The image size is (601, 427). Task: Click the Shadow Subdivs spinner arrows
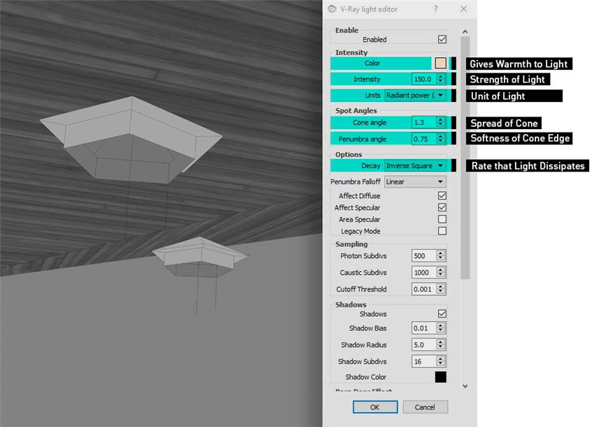point(440,361)
